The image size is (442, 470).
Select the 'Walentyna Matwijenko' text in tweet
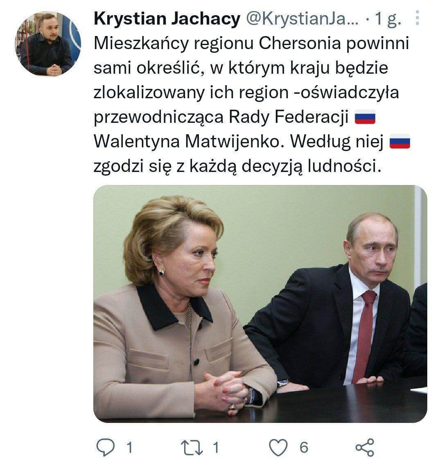(x=189, y=142)
